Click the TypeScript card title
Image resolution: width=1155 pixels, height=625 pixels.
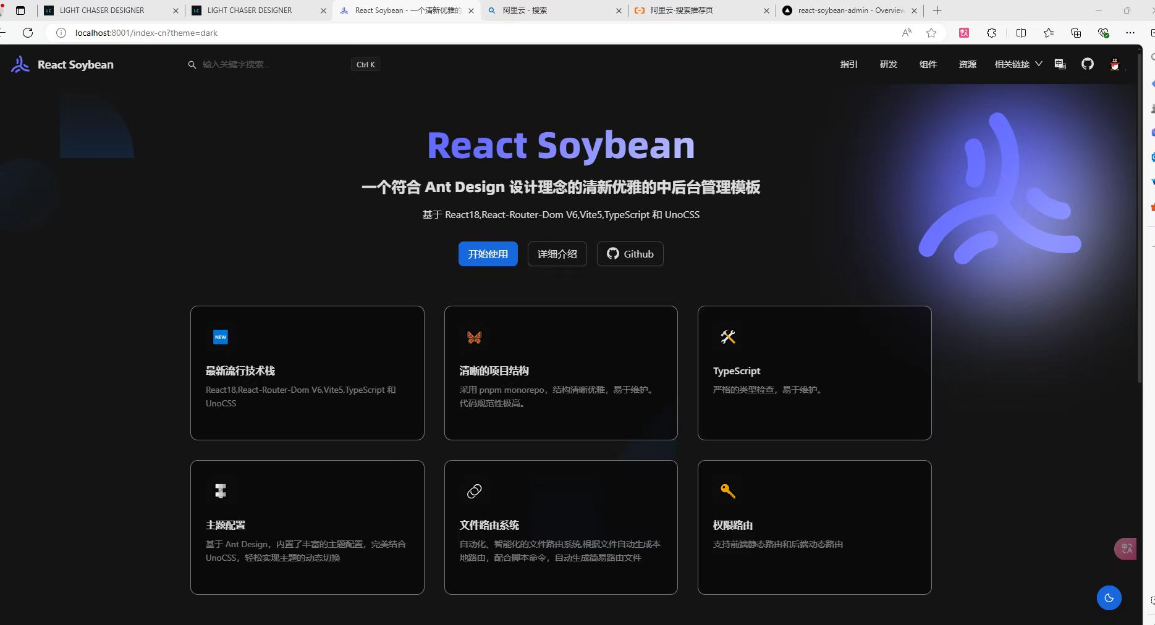click(x=737, y=371)
